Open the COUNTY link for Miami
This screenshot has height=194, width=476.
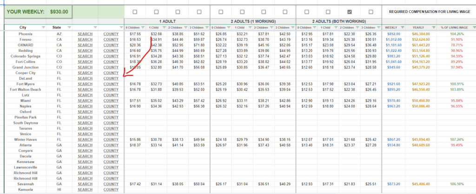pyautogui.click(x=111, y=101)
